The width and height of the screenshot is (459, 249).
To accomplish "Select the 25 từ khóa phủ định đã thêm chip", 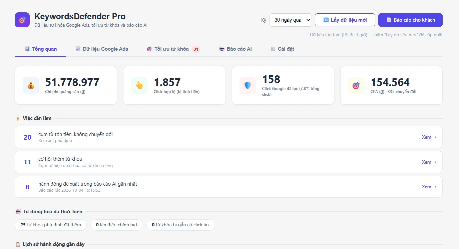I will [x=51, y=225].
